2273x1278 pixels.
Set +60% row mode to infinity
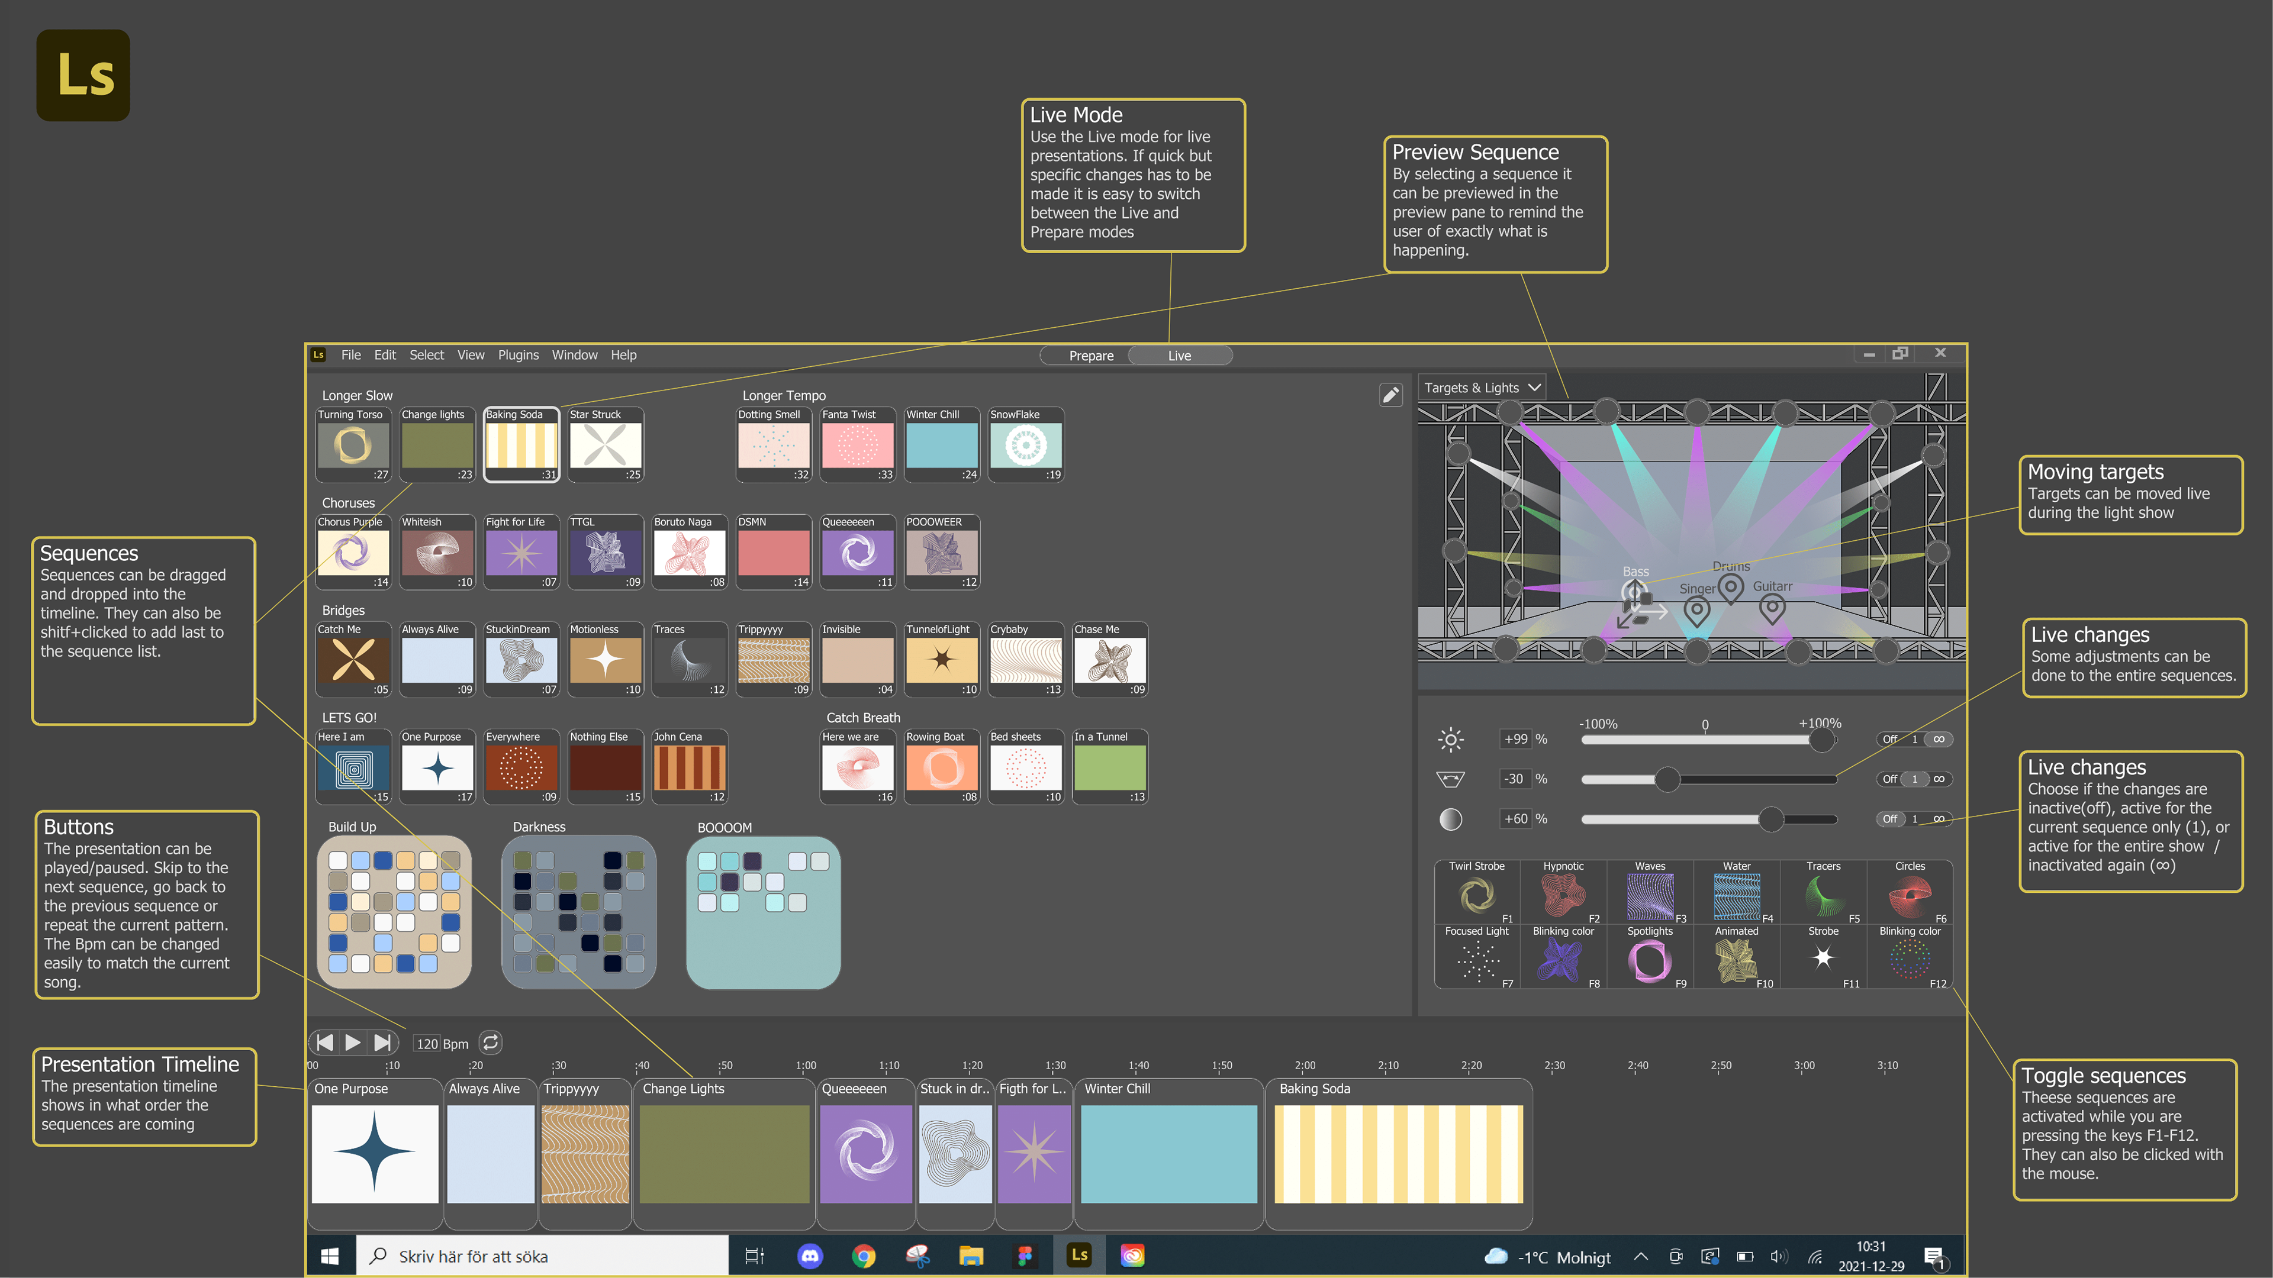coord(1939,818)
